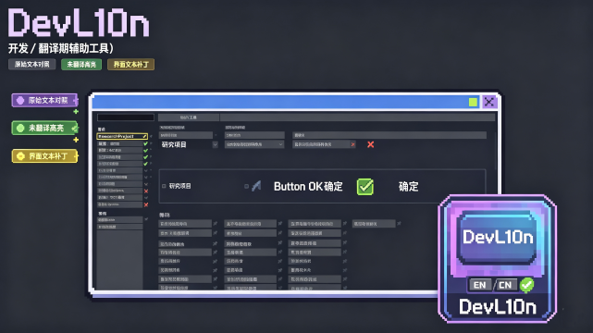This screenshot has width=593, height=333.
Task: Switch language to EN on the badge
Action: 480,285
